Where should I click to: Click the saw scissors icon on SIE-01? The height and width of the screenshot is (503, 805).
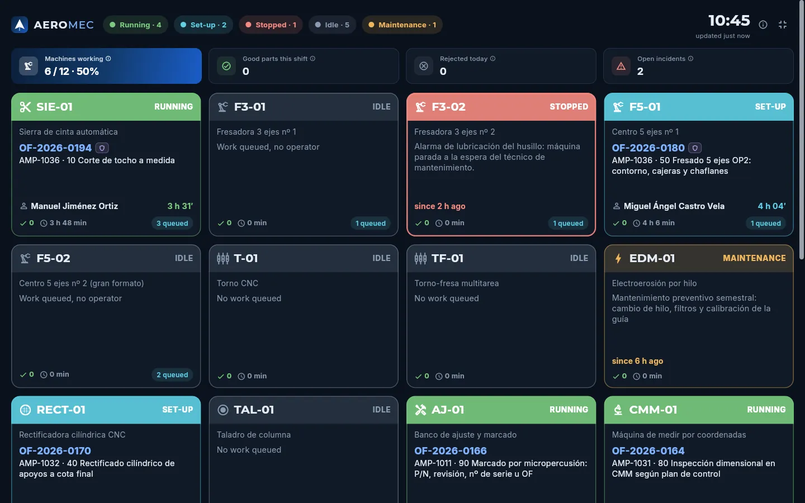25,107
